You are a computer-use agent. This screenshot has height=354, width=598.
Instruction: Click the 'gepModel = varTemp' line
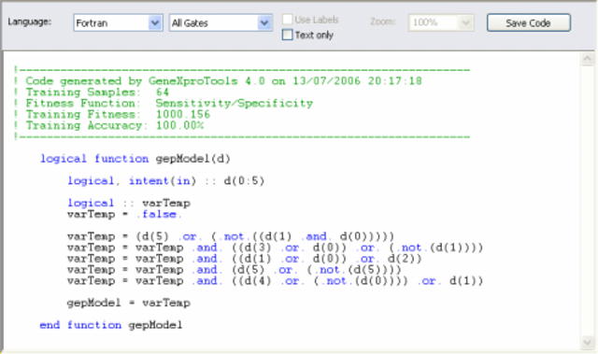[x=129, y=303]
